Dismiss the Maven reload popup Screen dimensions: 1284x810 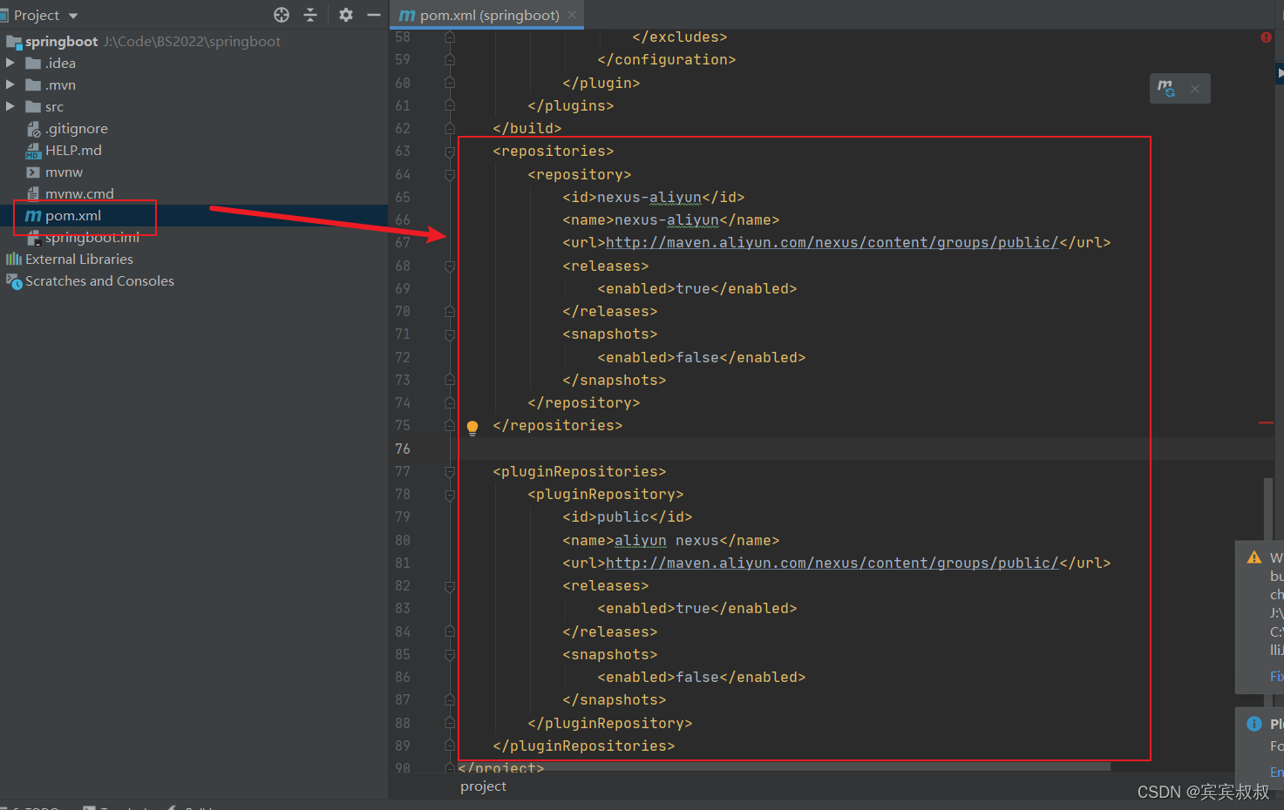coord(1195,88)
